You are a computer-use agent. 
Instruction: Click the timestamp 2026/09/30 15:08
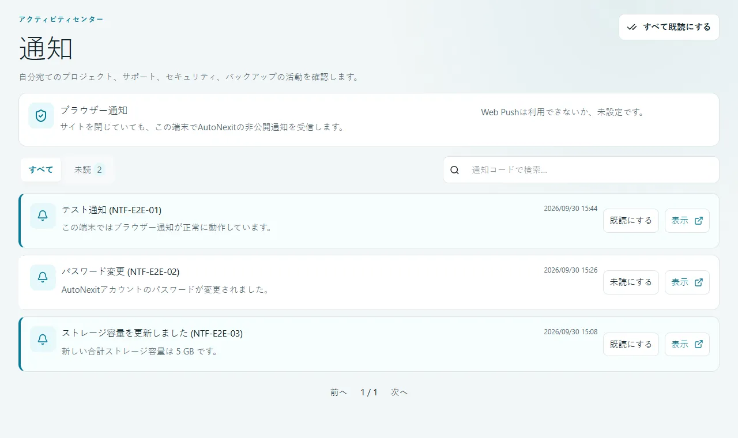pyautogui.click(x=571, y=332)
